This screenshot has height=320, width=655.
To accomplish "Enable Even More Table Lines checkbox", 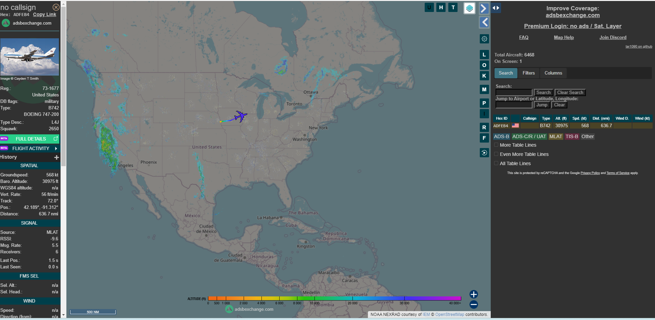I will click(496, 154).
